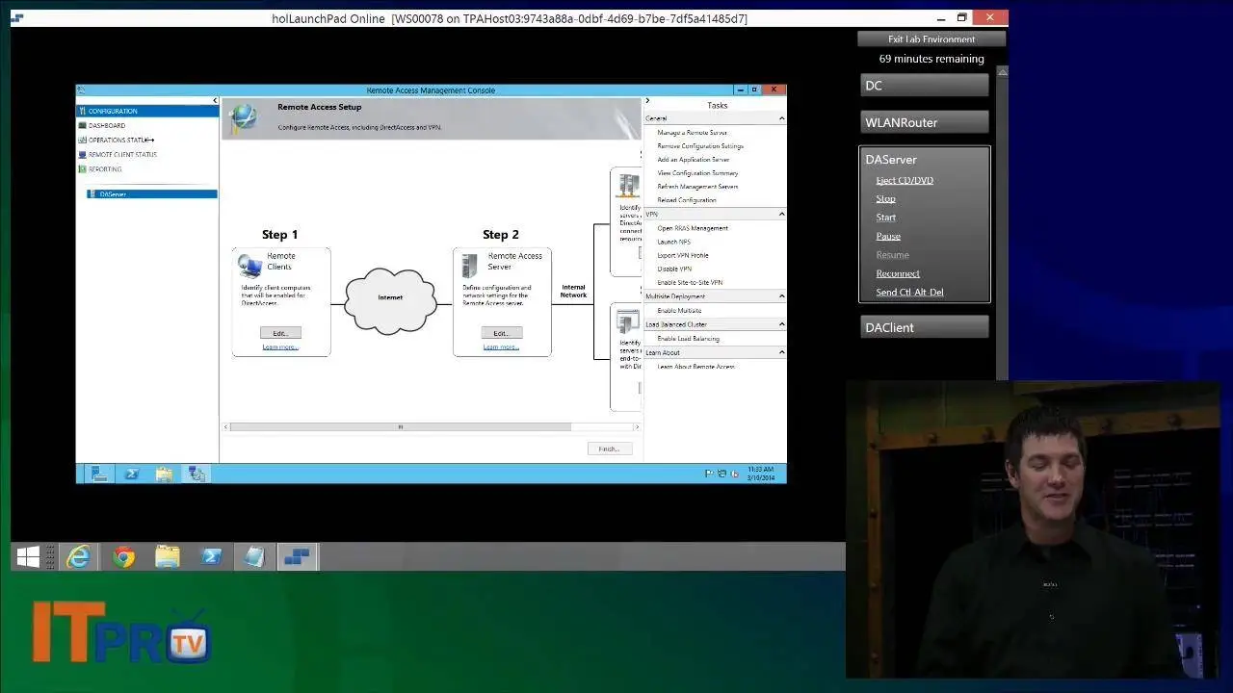Click the Finish button
This screenshot has width=1233, height=693.
click(x=609, y=449)
